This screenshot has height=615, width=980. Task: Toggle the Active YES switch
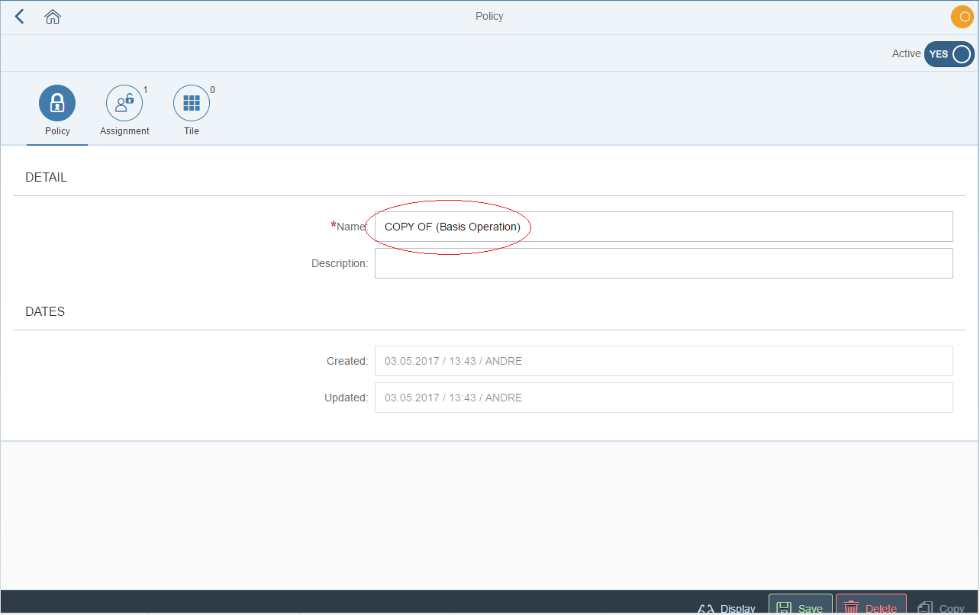(x=949, y=54)
